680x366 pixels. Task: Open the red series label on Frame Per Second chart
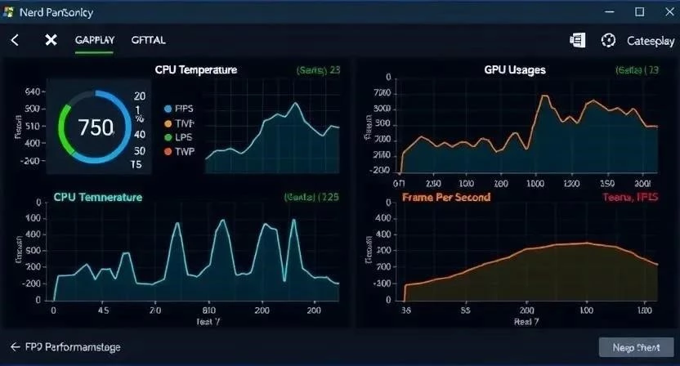pyautogui.click(x=629, y=198)
